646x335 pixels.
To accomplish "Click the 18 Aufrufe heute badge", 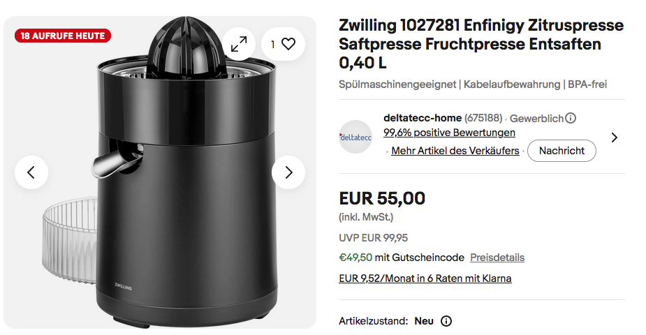I will click(63, 36).
